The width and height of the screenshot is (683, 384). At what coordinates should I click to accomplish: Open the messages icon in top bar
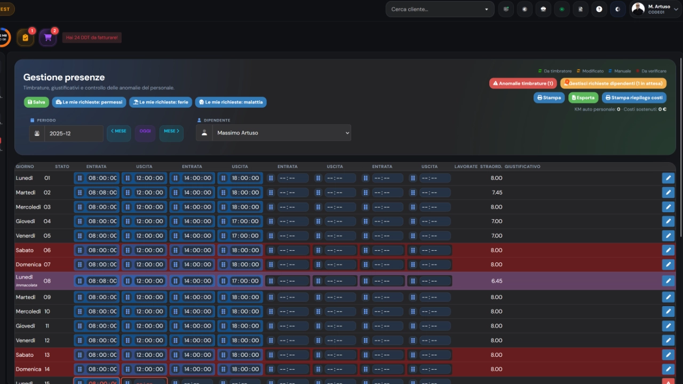pyautogui.click(x=506, y=9)
